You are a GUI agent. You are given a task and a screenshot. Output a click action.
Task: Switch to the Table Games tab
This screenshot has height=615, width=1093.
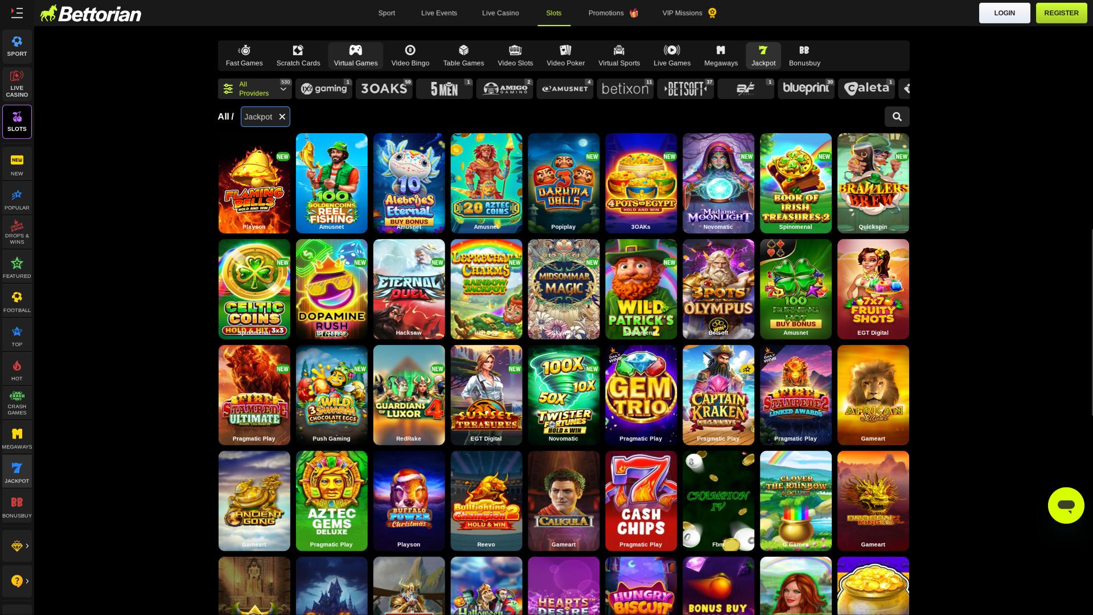(463, 55)
